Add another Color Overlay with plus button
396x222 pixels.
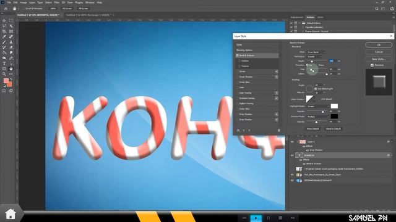click(x=277, y=93)
